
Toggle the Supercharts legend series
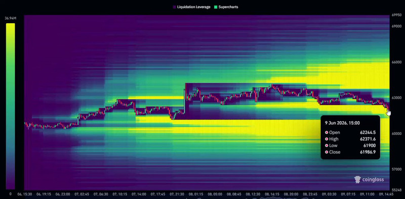(226, 7)
